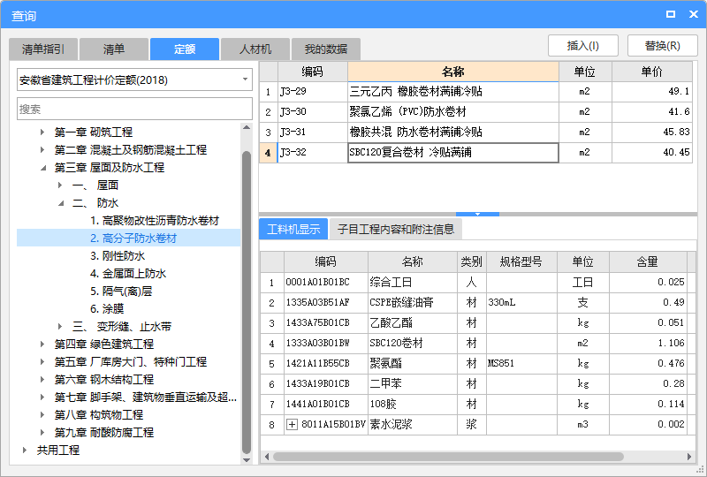The width and height of the screenshot is (707, 477).
Task: Click the 规格型号 column header
Action: 521,261
